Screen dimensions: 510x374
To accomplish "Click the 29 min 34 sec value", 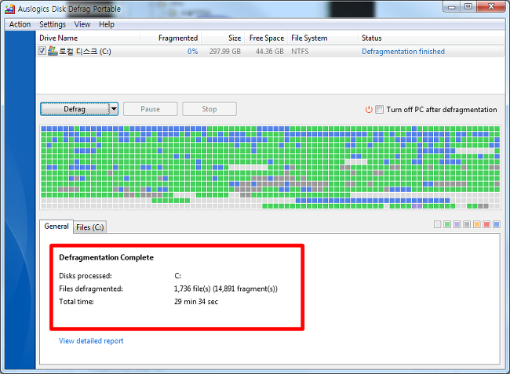I will tap(196, 302).
